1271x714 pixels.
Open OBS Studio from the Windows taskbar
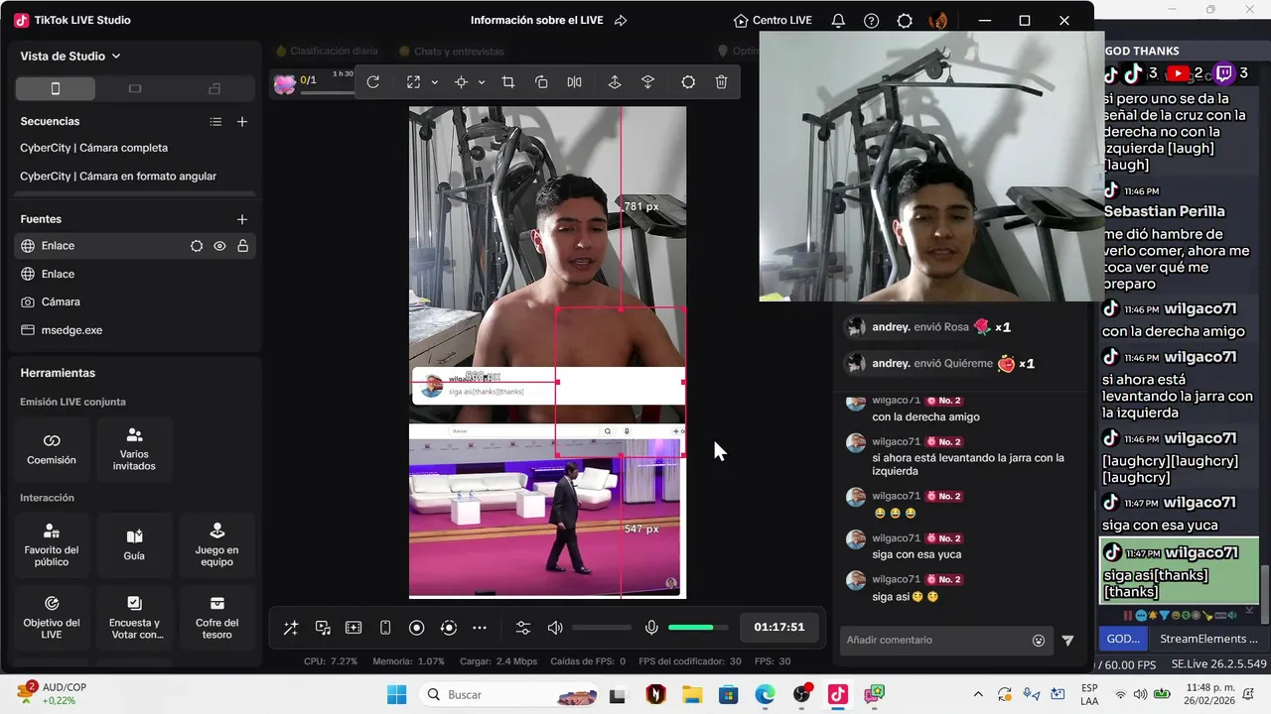coord(801,695)
